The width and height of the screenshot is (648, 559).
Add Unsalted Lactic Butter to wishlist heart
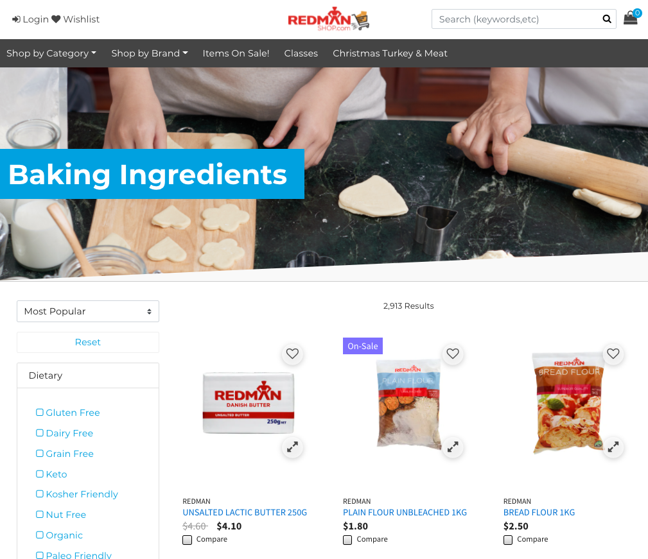(292, 354)
